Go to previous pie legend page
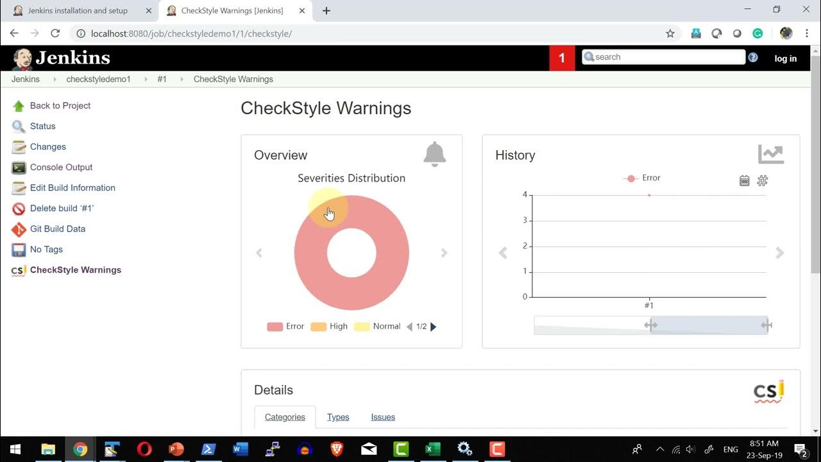Screen dimensions: 821x462 (410, 327)
